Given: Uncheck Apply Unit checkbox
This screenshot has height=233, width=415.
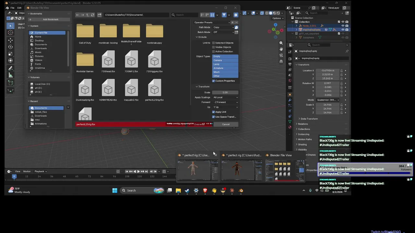Looking at the screenshot, I should pos(213,112).
